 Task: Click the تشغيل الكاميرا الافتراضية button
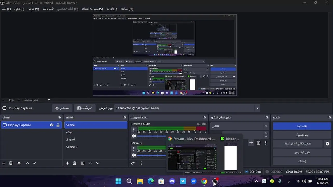[x=297, y=144]
